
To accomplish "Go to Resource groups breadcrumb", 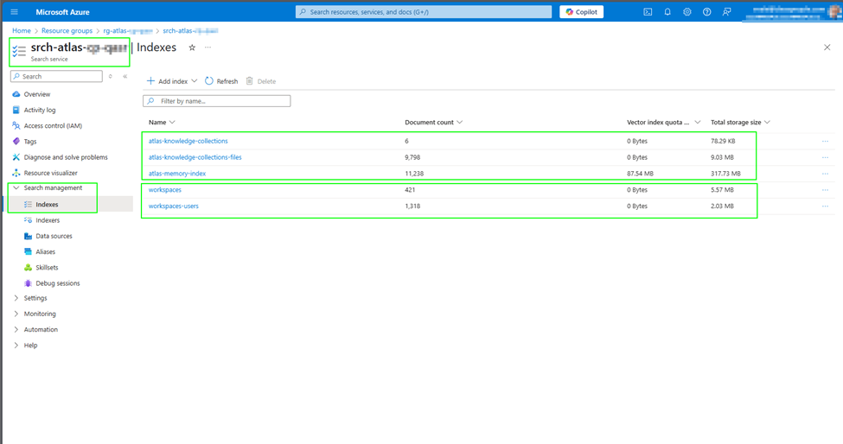I will pyautogui.click(x=67, y=30).
